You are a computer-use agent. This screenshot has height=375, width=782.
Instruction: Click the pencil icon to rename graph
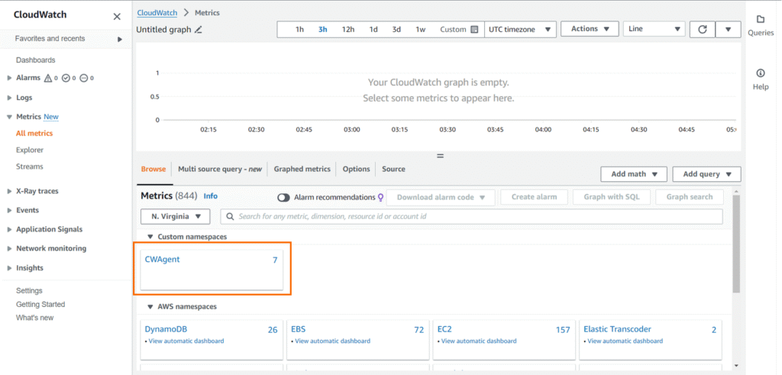[x=199, y=30]
